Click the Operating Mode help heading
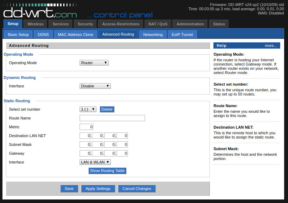The height and width of the screenshot is (203, 288). point(229,54)
